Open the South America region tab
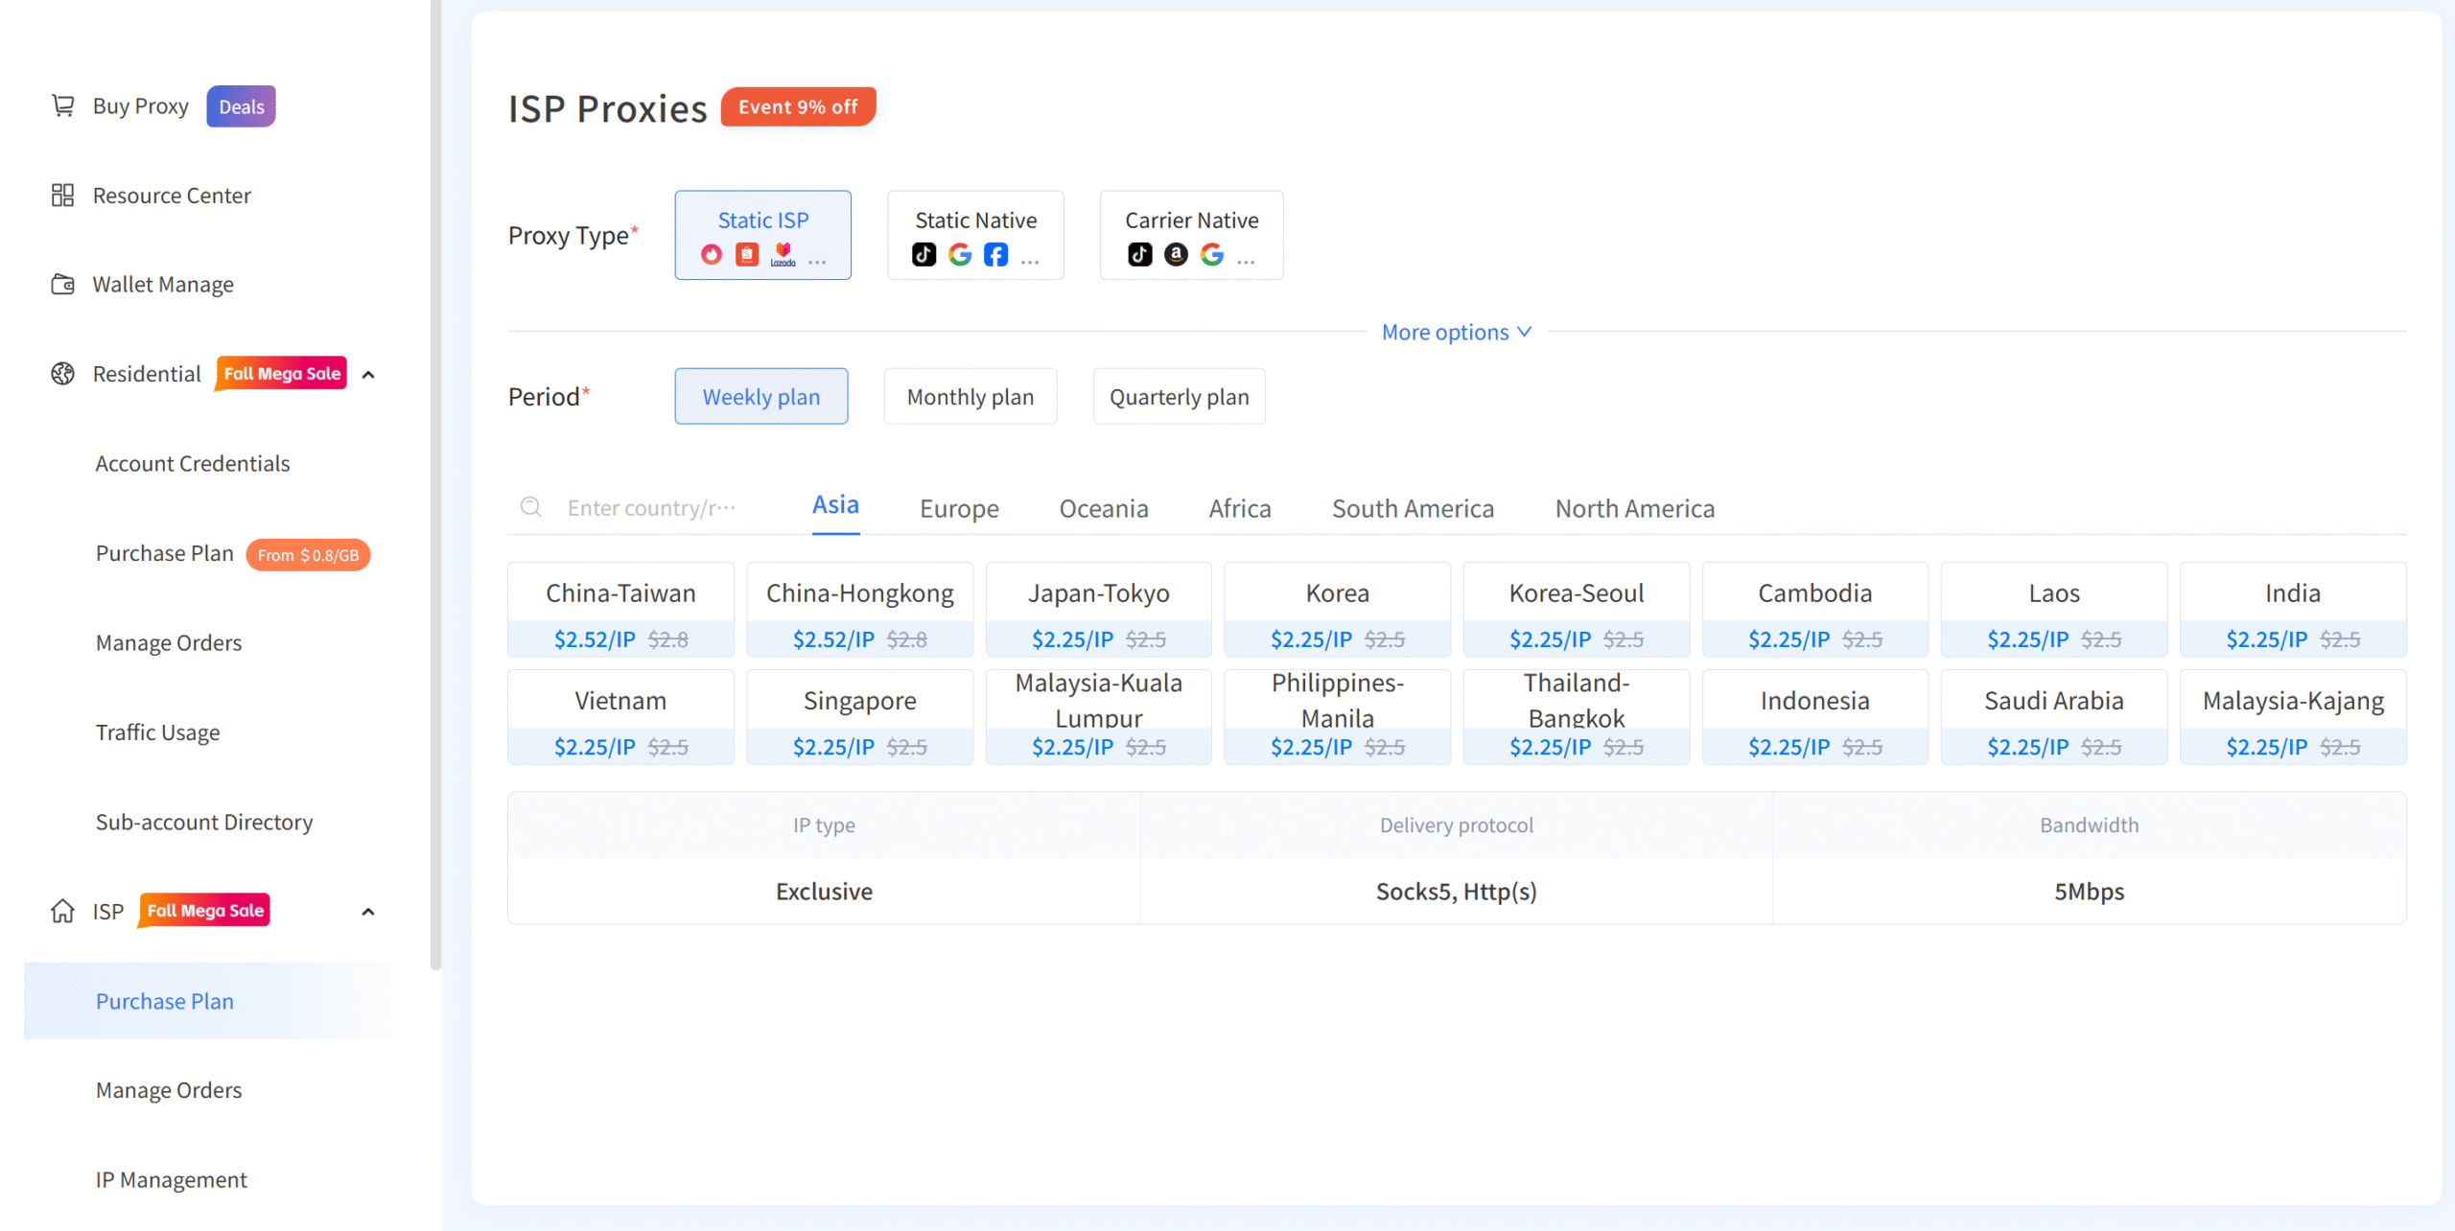2455x1231 pixels. 1413,509
